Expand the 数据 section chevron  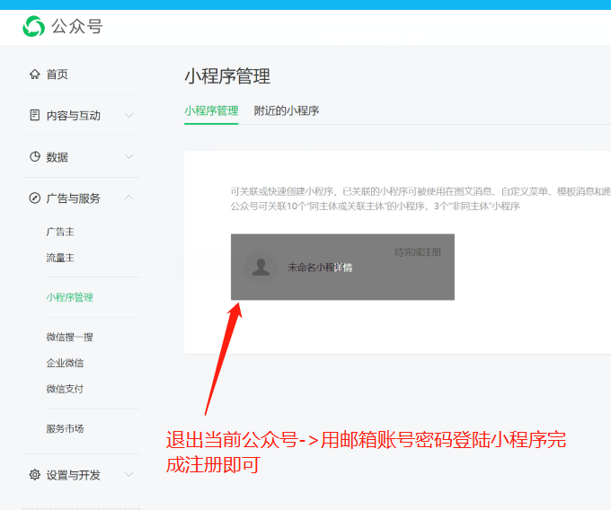(129, 157)
